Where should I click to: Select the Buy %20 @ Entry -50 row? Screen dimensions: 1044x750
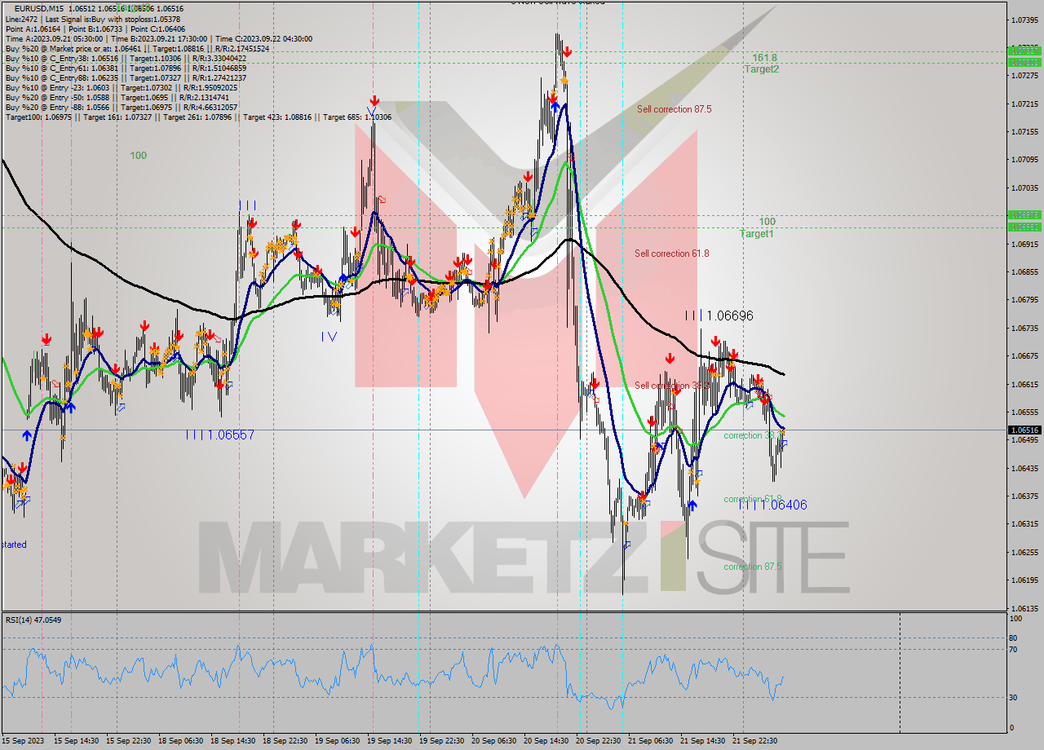point(117,97)
